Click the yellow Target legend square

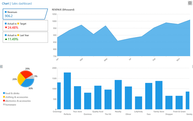18,24
